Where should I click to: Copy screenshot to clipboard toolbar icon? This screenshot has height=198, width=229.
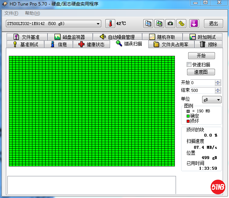point(159,24)
